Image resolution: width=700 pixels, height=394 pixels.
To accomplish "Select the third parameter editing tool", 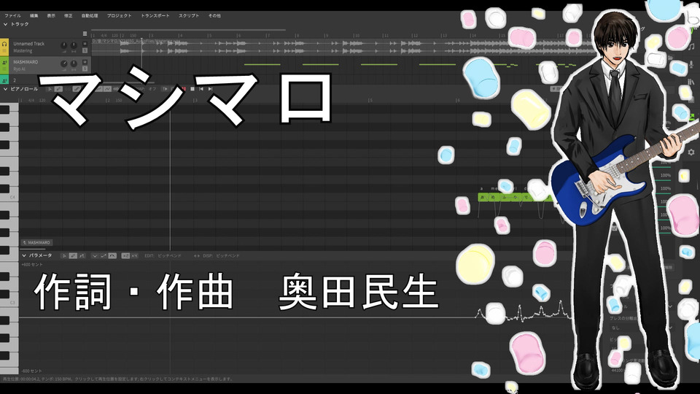I will point(82,256).
